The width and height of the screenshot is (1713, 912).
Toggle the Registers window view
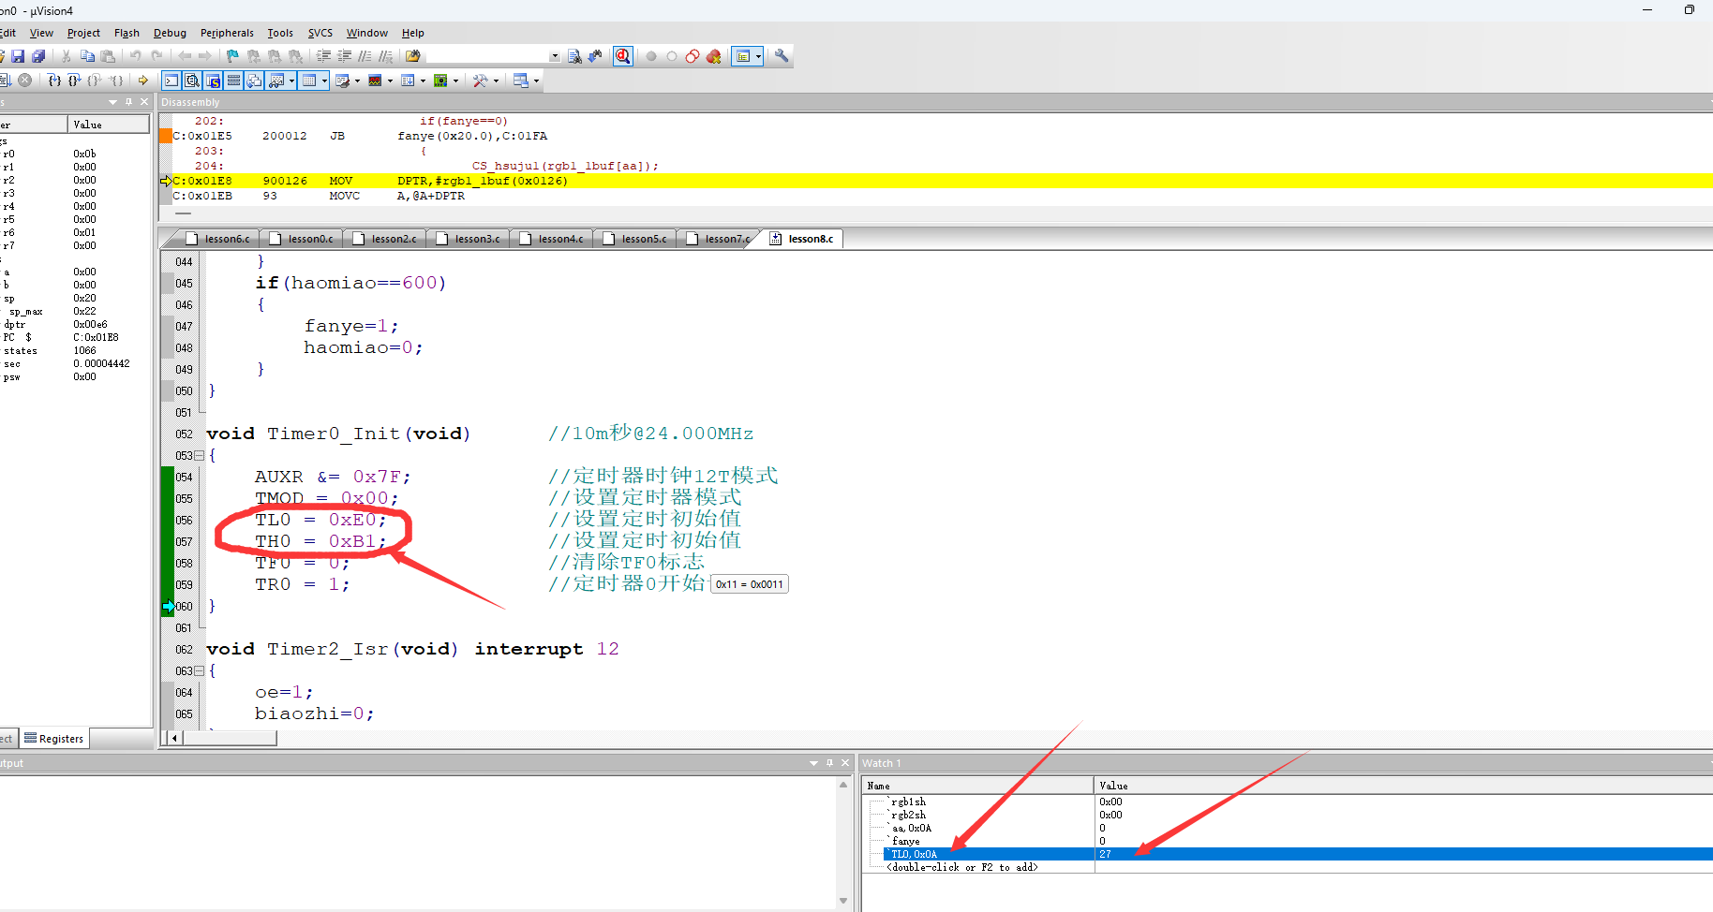pos(233,81)
